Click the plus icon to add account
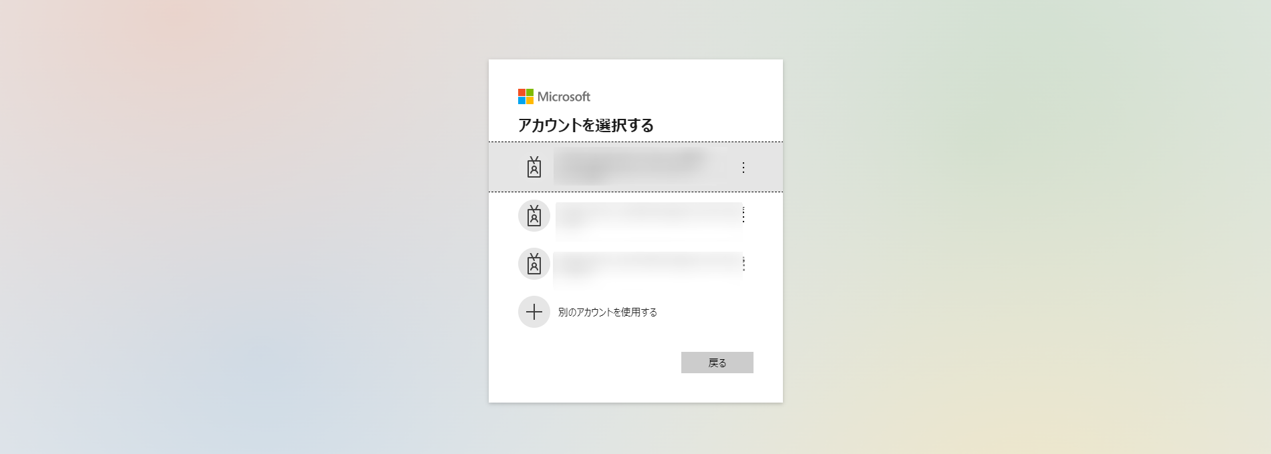This screenshot has width=1271, height=454. coord(534,312)
